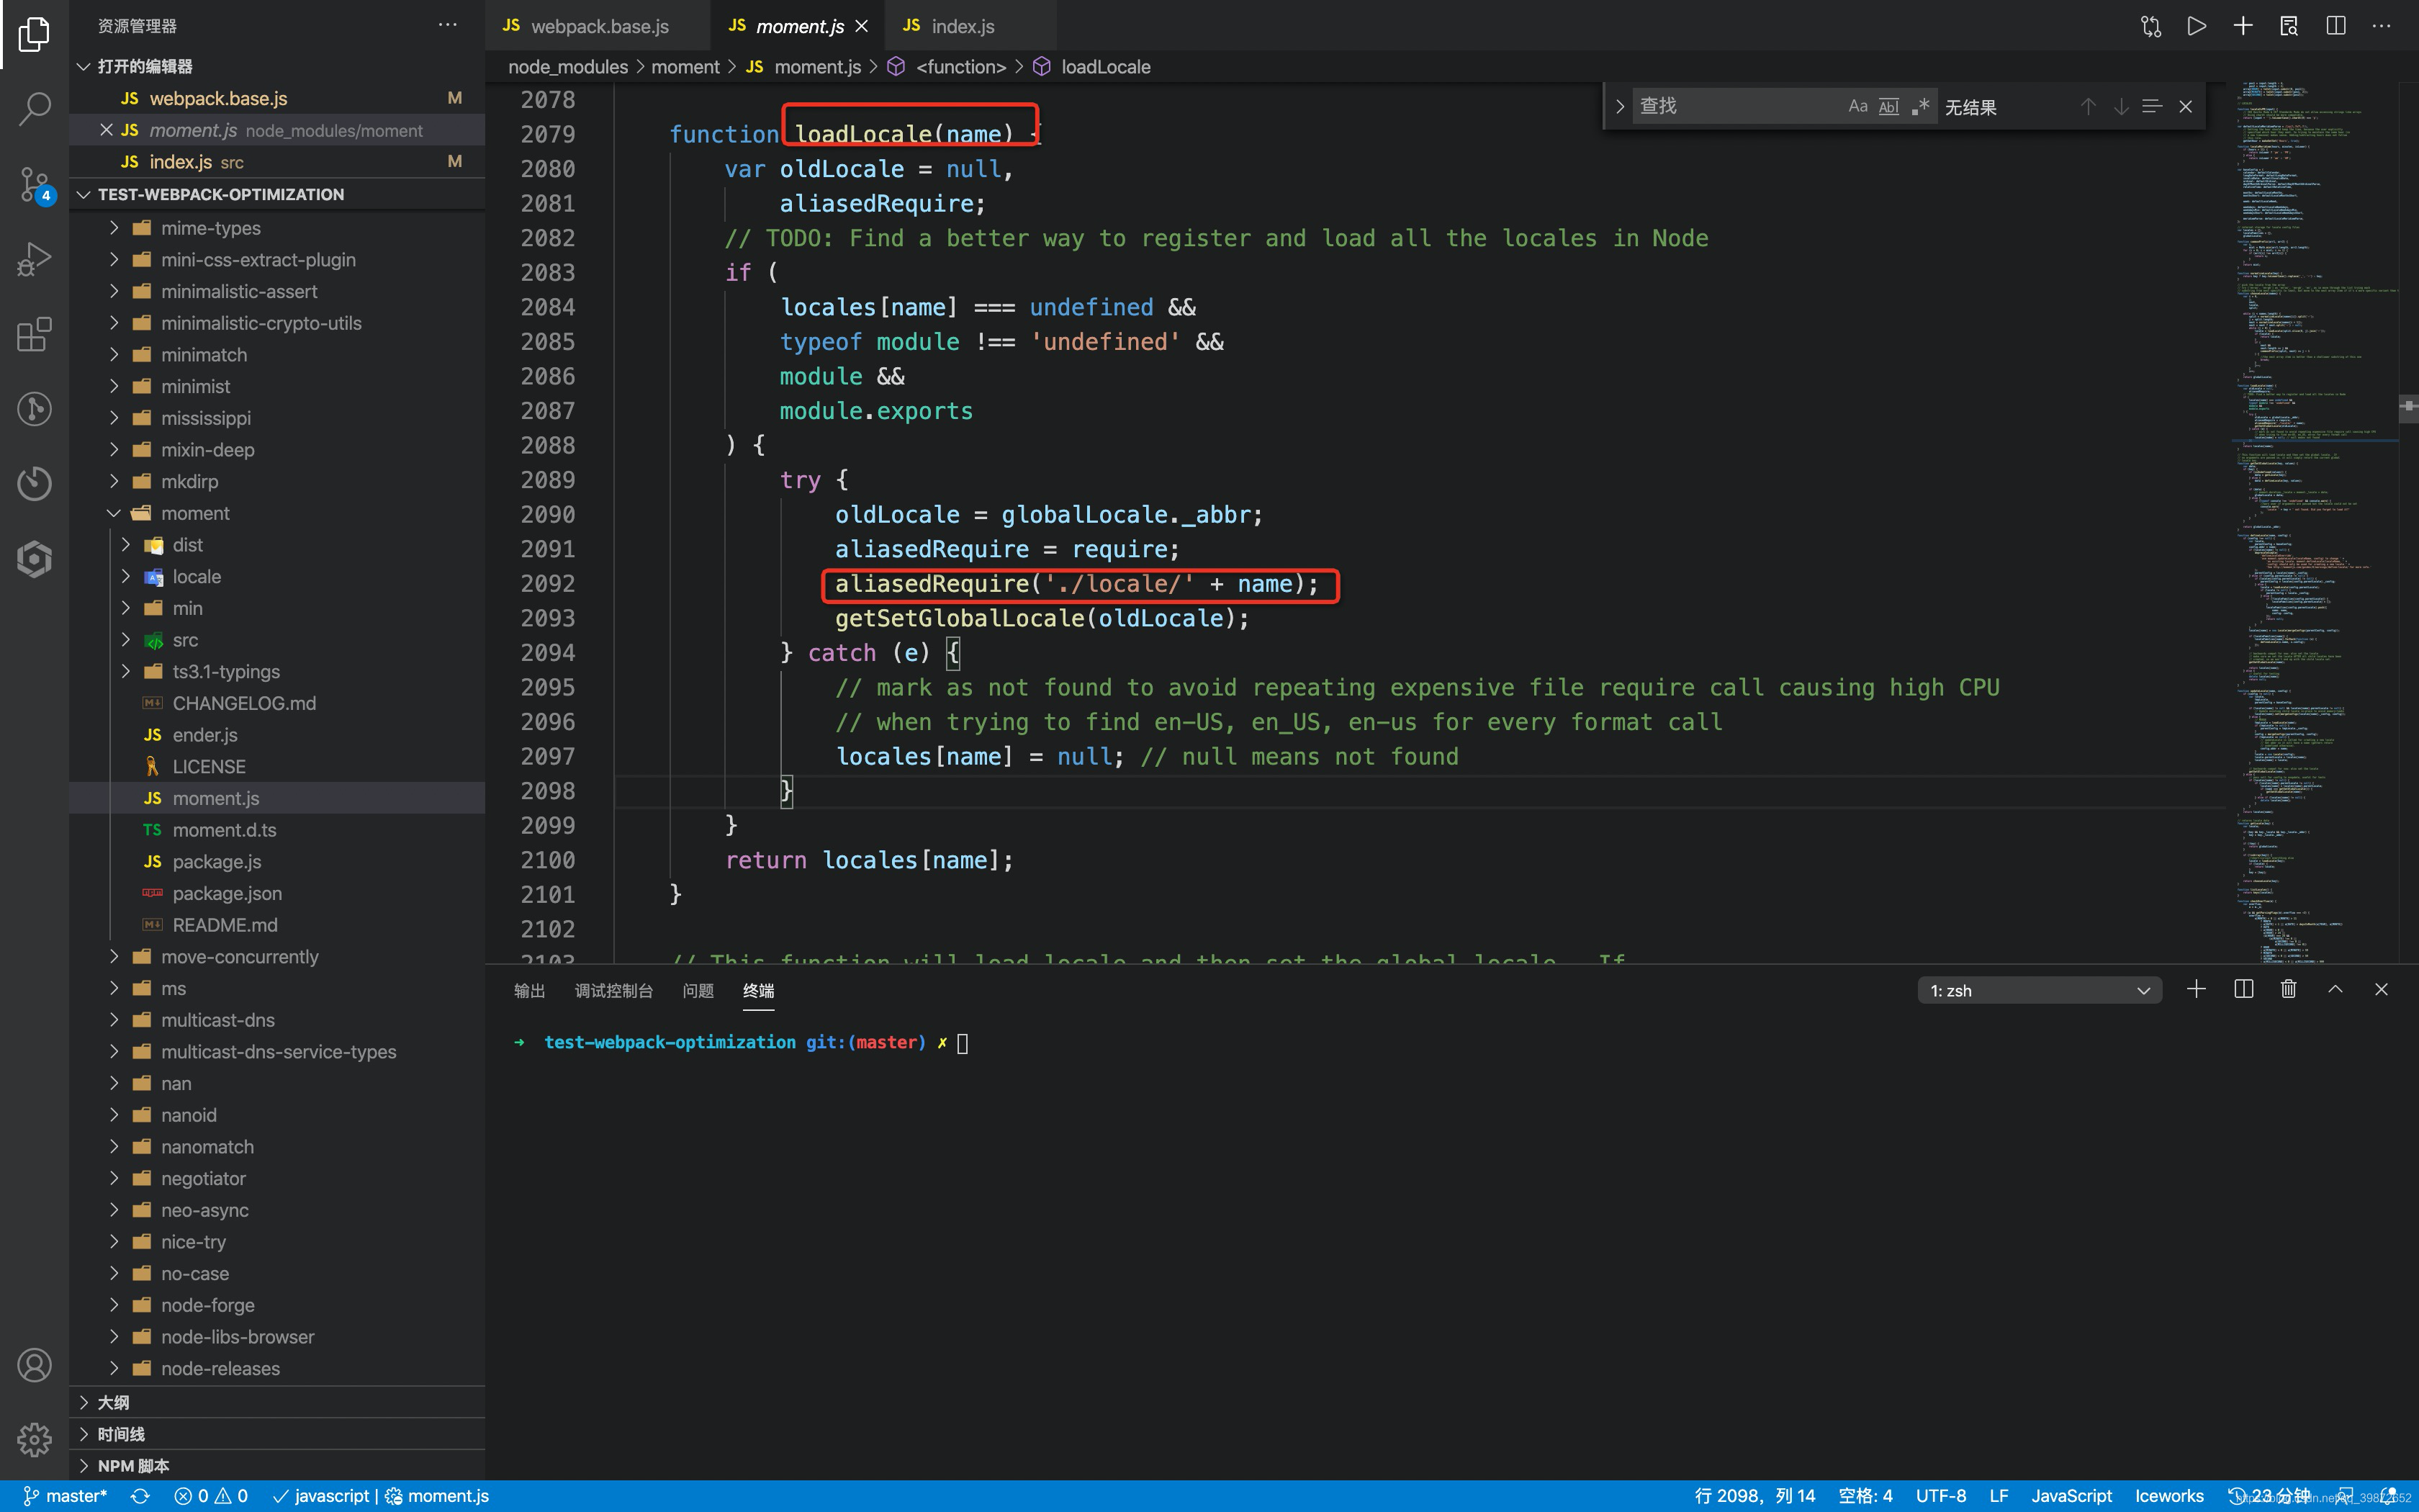The width and height of the screenshot is (2419, 1512).
Task: Toggle Match Whole Word in find widget
Action: click(x=1888, y=106)
